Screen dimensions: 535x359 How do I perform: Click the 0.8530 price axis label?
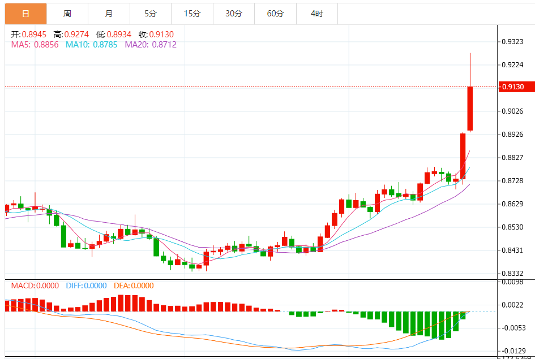click(513, 227)
